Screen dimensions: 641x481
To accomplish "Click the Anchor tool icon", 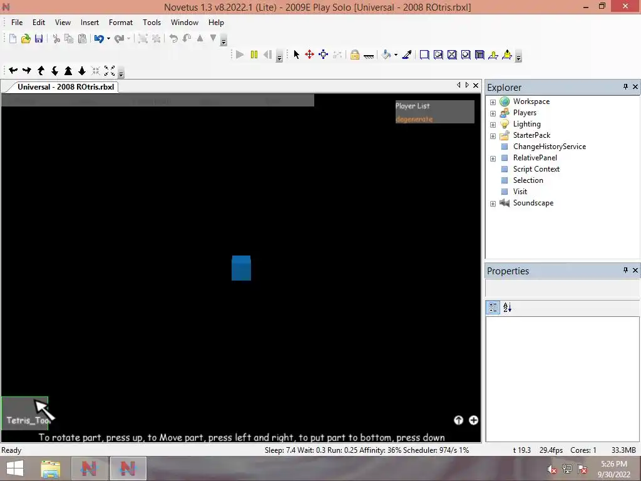I will pyautogui.click(x=369, y=55).
